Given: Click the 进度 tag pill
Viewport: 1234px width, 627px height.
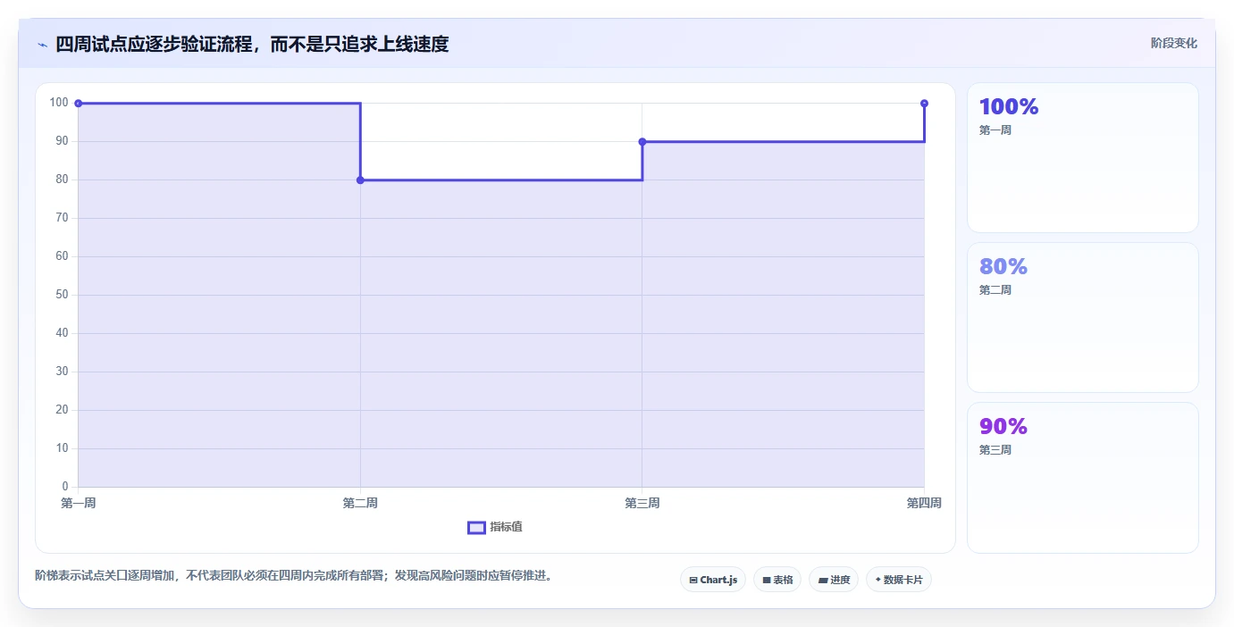Looking at the screenshot, I should (x=834, y=580).
